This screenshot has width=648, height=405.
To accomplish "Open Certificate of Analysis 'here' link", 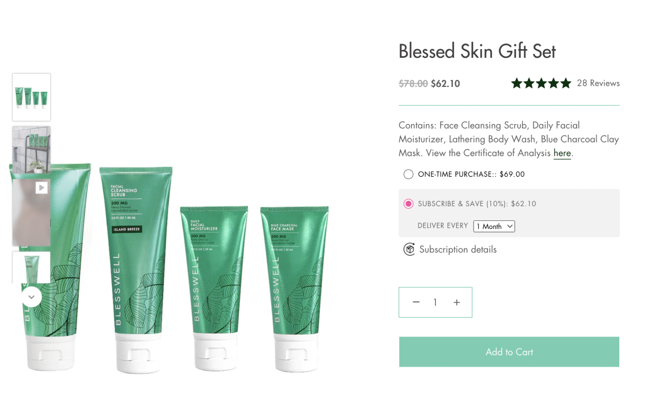I will [562, 153].
